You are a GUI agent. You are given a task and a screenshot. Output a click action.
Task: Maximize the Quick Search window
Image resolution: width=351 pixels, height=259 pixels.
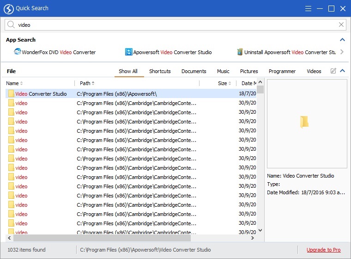[x=331, y=8]
